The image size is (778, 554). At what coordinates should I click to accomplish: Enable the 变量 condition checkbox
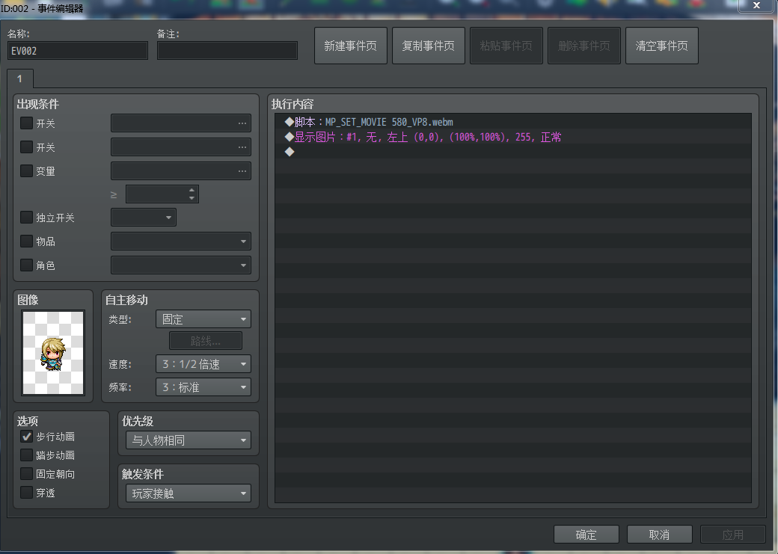pos(26,170)
